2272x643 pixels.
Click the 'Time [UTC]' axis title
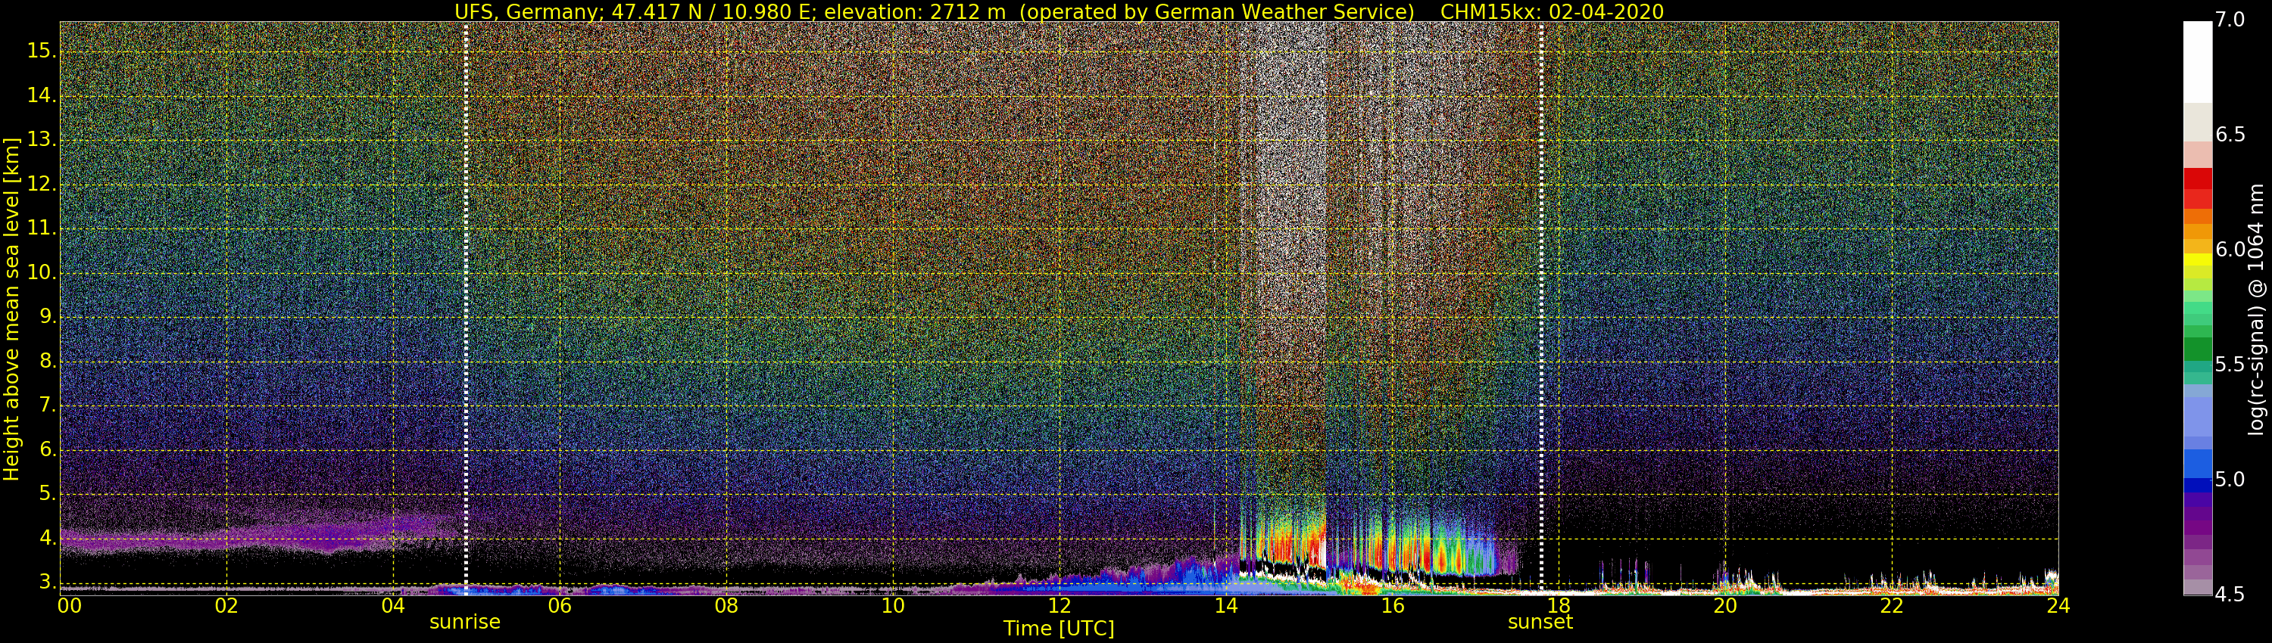[1059, 629]
